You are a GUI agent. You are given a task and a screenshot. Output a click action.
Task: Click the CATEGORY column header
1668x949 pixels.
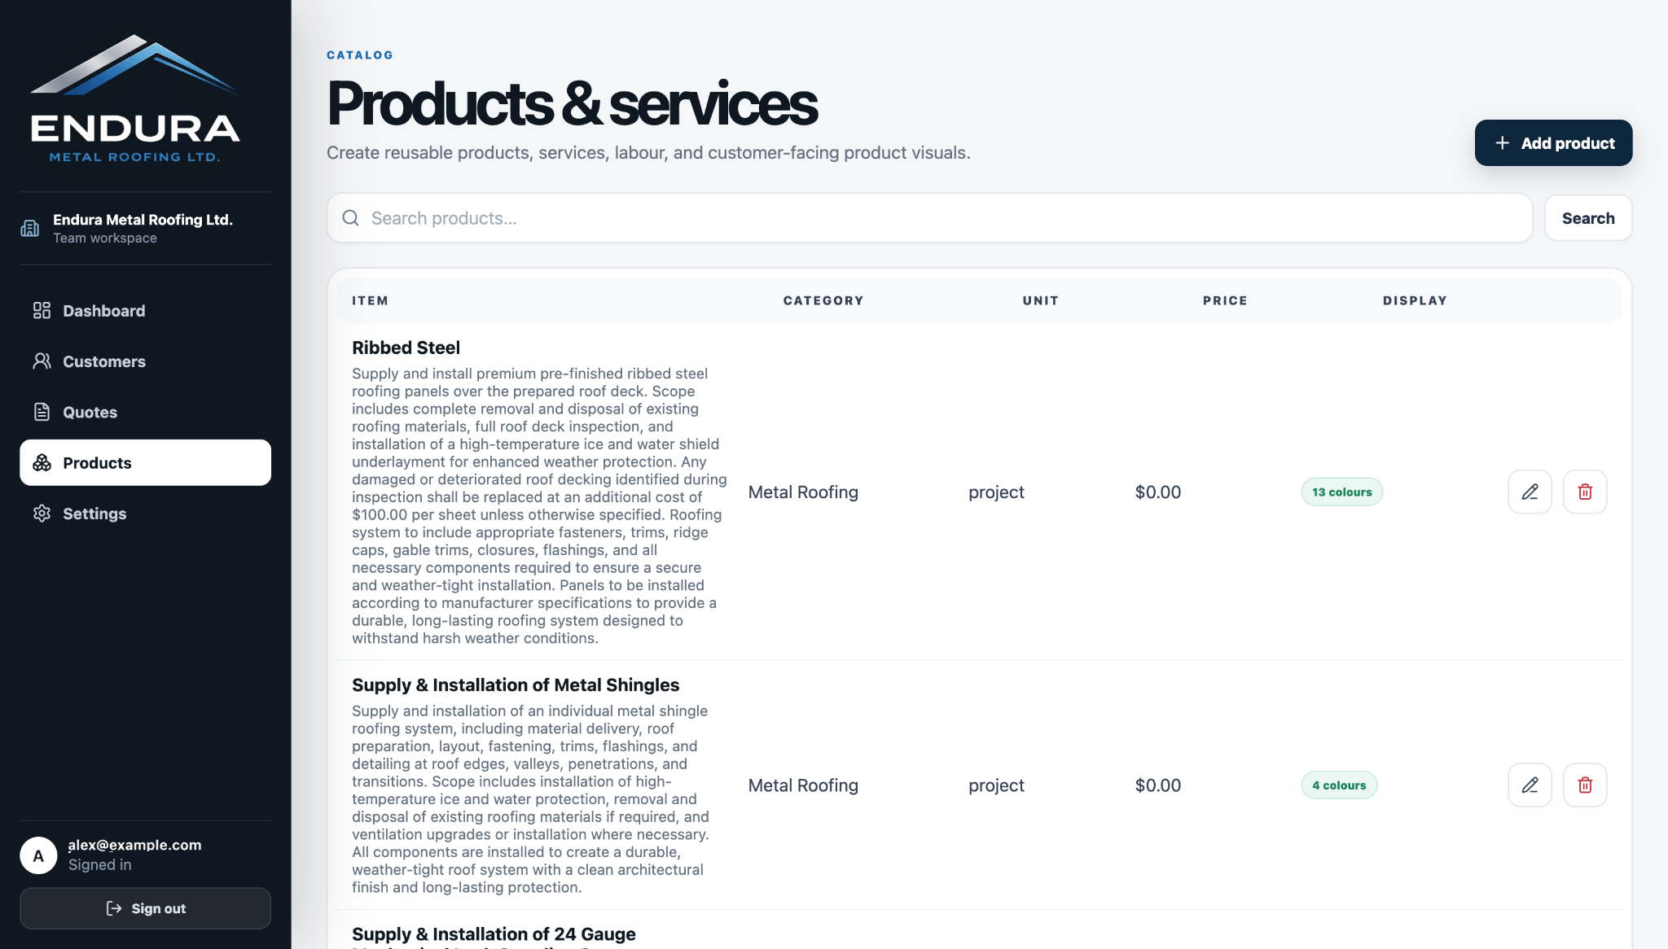823,300
